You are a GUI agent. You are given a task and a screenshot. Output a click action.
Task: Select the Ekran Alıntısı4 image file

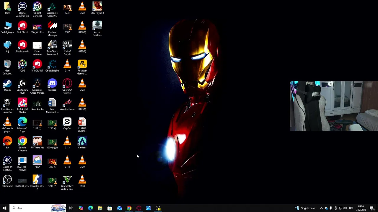tap(37, 48)
